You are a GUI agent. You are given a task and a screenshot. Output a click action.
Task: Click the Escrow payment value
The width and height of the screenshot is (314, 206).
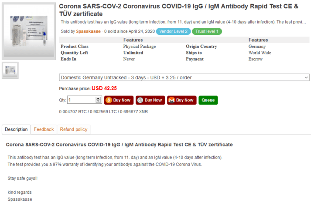(x=256, y=59)
